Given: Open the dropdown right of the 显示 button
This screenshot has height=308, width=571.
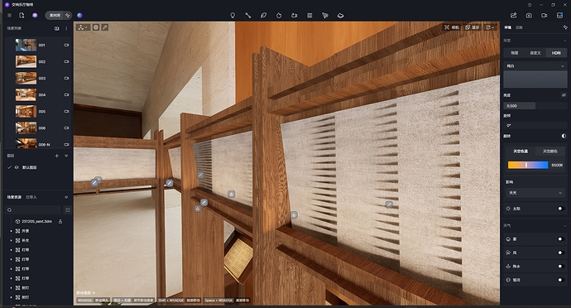Looking at the screenshot, I should (490, 27).
